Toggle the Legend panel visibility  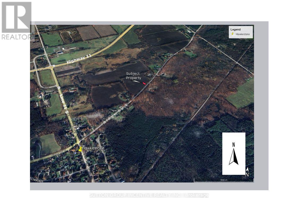(241, 32)
